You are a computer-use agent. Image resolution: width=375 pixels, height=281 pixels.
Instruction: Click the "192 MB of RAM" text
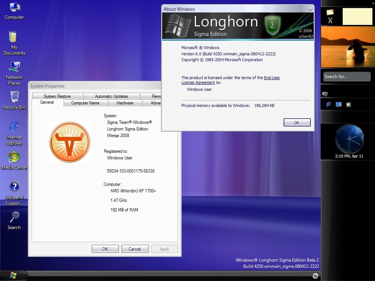[124, 210]
